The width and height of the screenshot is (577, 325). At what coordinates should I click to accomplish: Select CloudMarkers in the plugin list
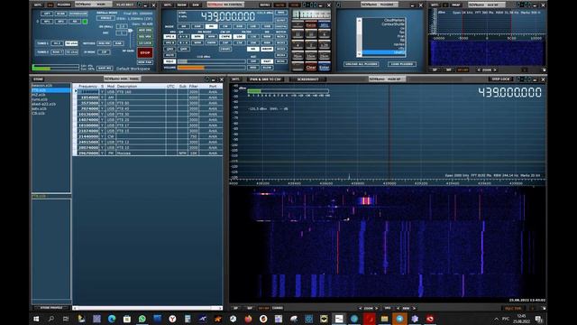tap(394, 20)
